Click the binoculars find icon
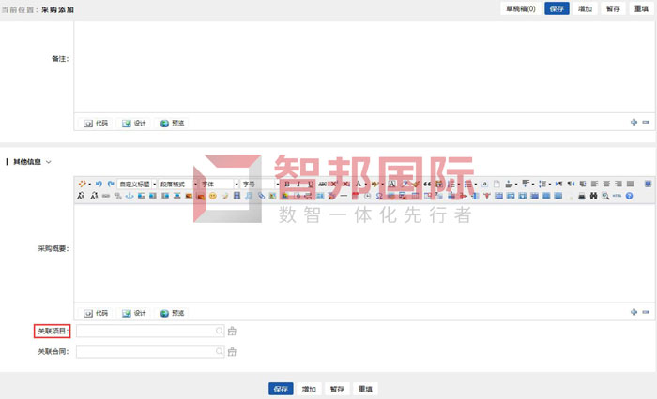The width and height of the screenshot is (657, 399). (594, 196)
